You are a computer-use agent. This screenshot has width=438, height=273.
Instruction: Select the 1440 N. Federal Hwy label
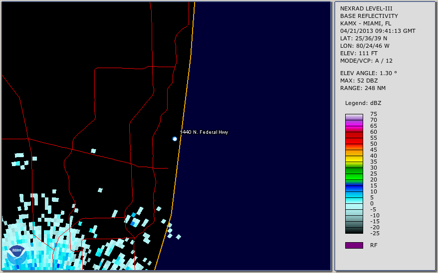[x=204, y=132]
